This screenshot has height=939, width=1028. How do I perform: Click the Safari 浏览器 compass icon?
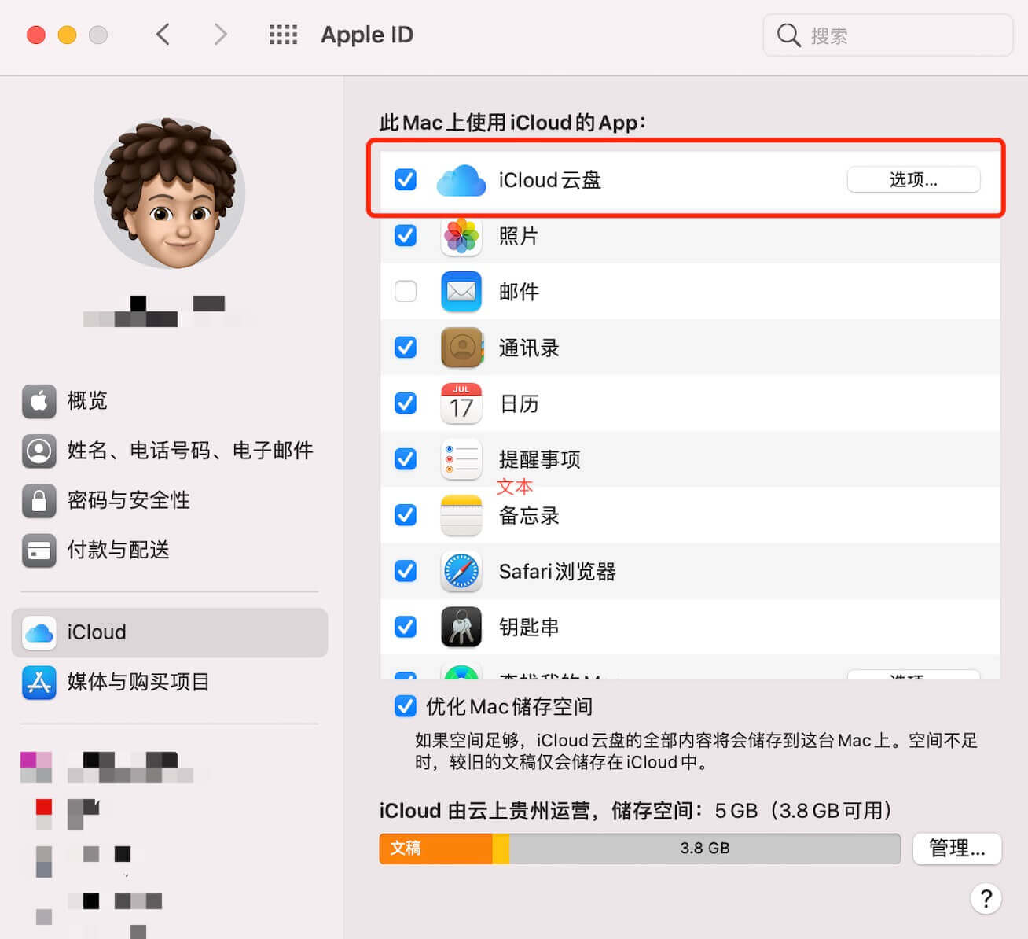pos(461,571)
